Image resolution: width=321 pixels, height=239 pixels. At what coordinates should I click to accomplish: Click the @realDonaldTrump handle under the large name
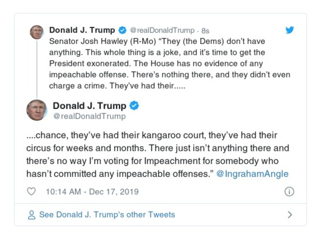point(89,116)
